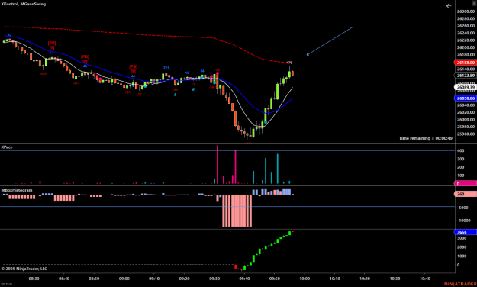Click the 25960.00 price axis label
Viewport: 477px width, 287px height.
click(466, 134)
